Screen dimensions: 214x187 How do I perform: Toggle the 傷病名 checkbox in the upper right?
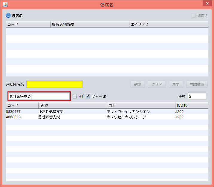coord(194,16)
